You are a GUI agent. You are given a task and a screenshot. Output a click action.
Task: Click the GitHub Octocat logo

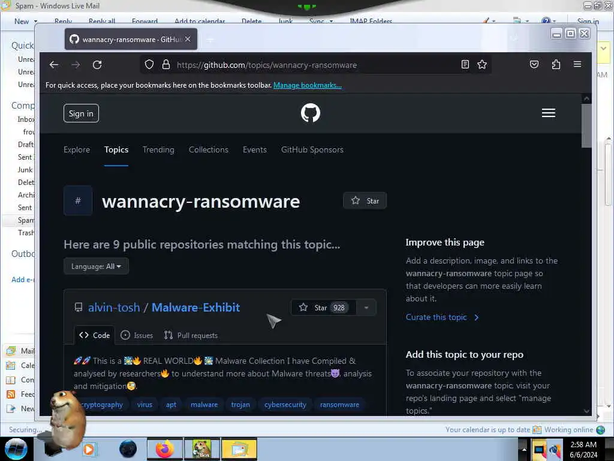pyautogui.click(x=311, y=113)
